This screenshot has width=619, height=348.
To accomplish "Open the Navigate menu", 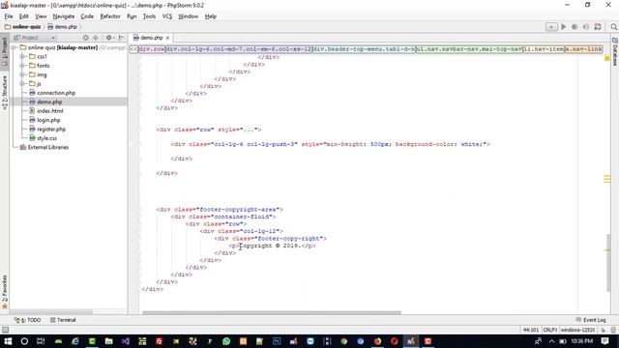I will (x=64, y=16).
